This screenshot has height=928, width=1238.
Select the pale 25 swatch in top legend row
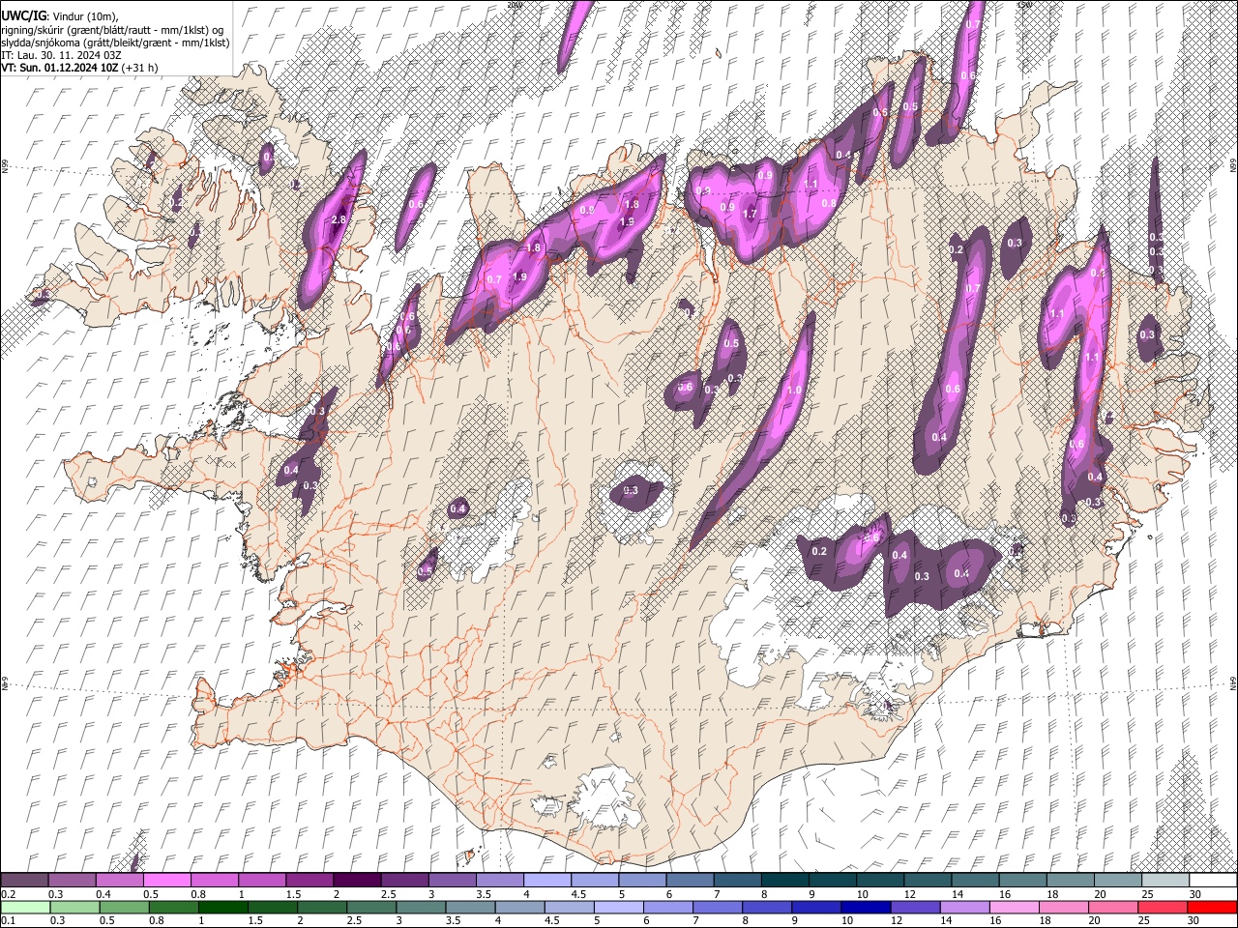(1165, 881)
